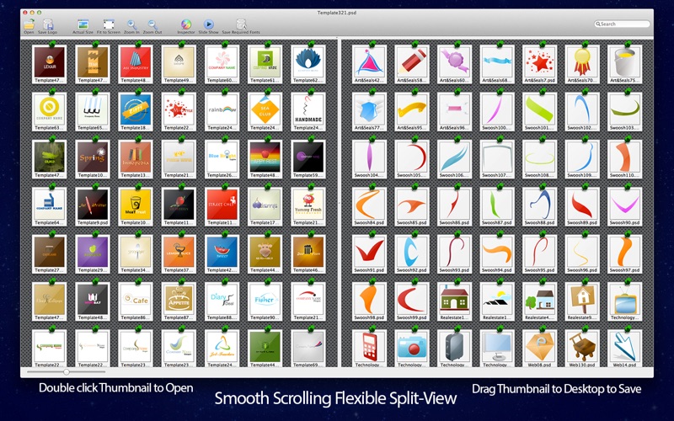Viewport: 674px width, 421px height.
Task: Select the Fisher logo template
Action: 265,301
